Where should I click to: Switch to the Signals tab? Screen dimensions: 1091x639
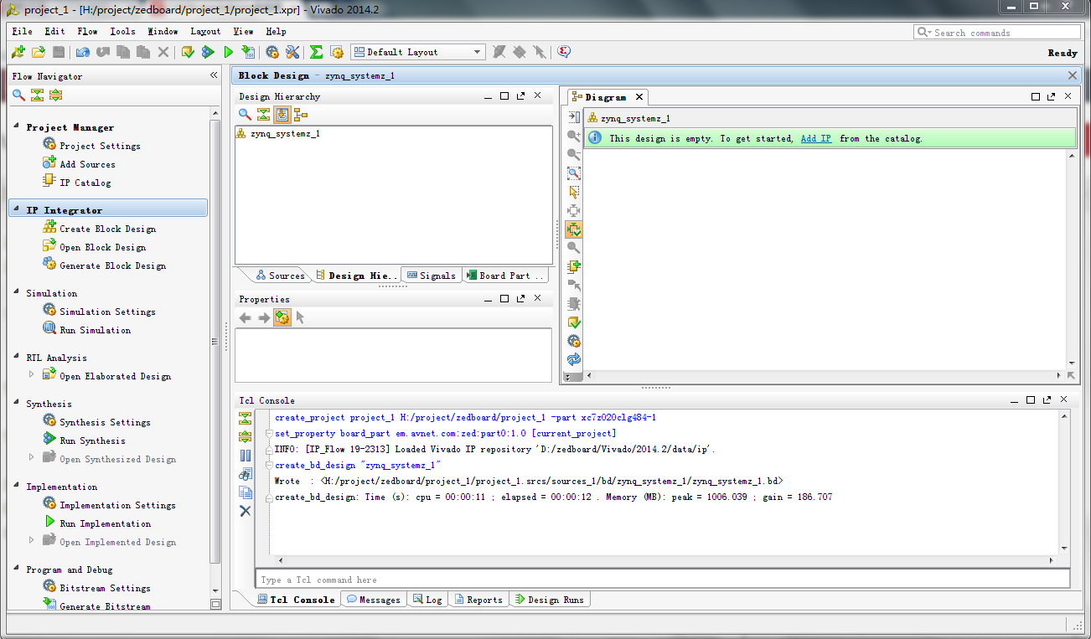tap(431, 276)
